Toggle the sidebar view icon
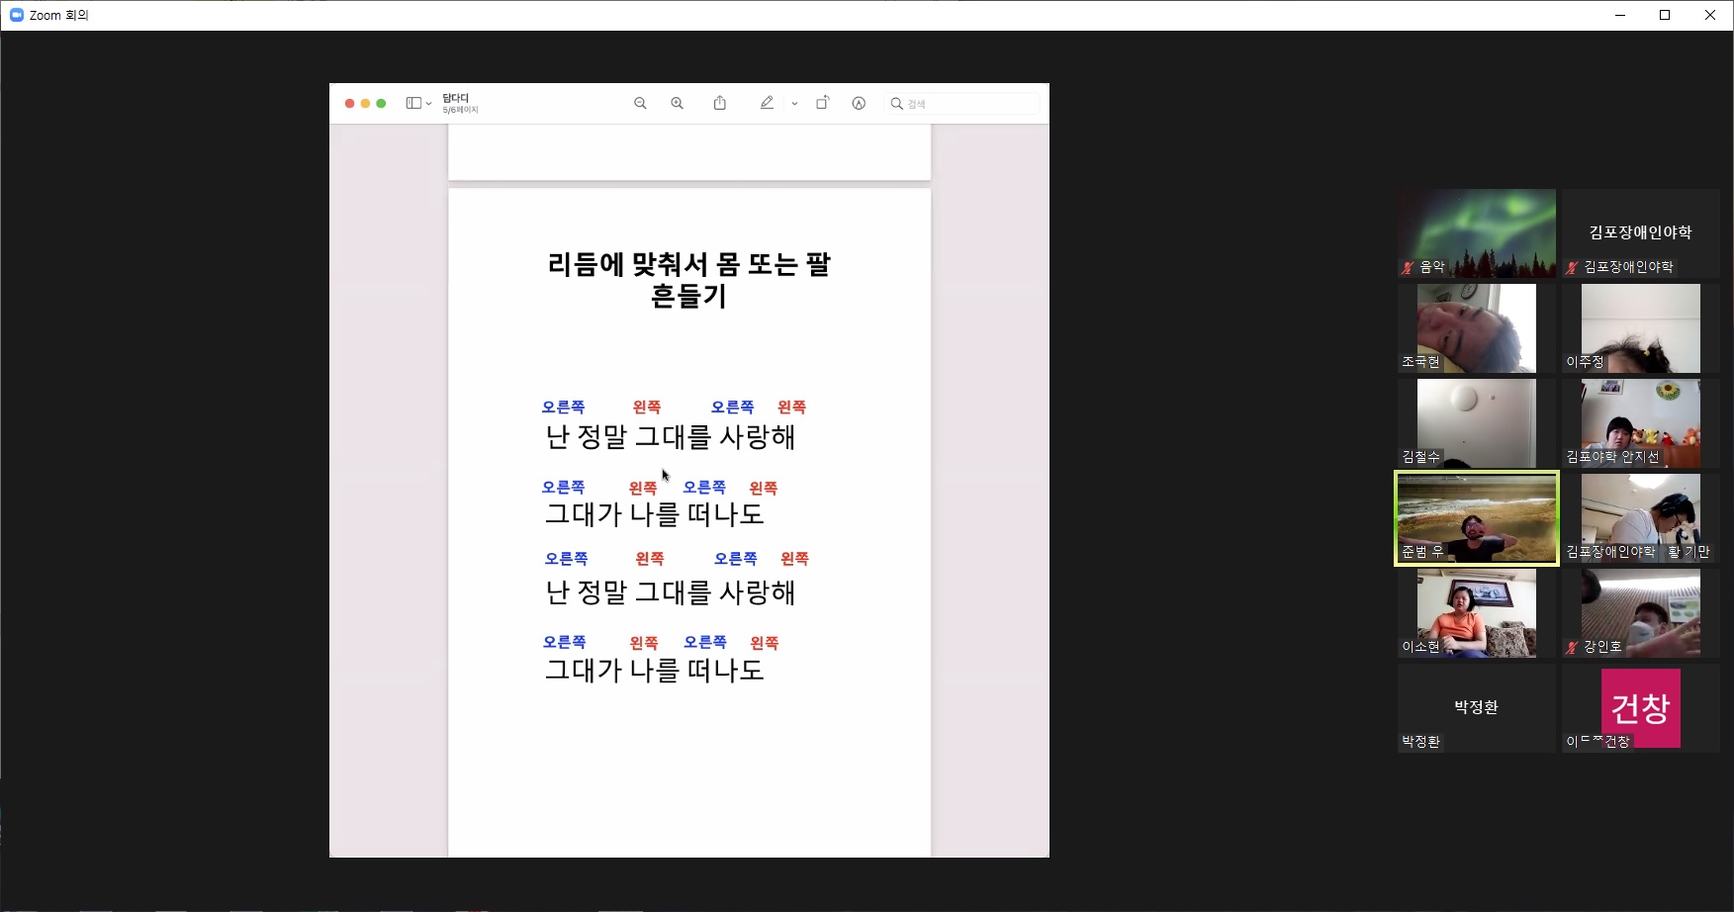This screenshot has height=912, width=1734. pyautogui.click(x=413, y=103)
